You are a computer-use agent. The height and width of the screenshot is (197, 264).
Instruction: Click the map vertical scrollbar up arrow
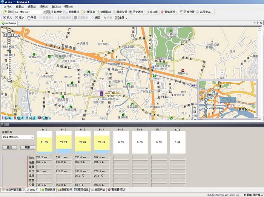(x=259, y=29)
